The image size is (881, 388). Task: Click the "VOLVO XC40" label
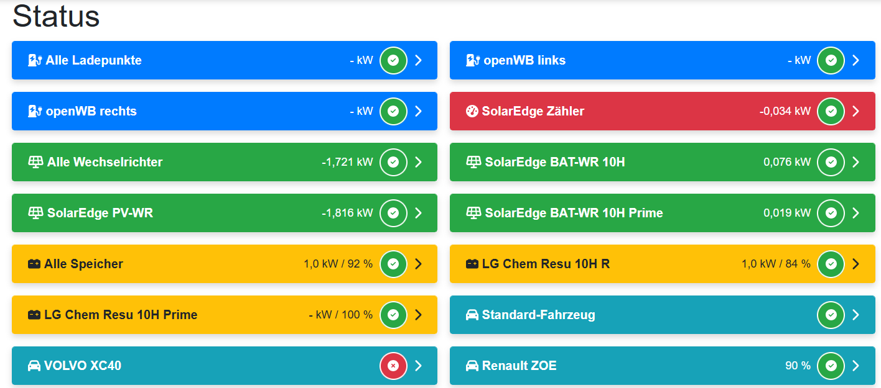click(x=83, y=366)
